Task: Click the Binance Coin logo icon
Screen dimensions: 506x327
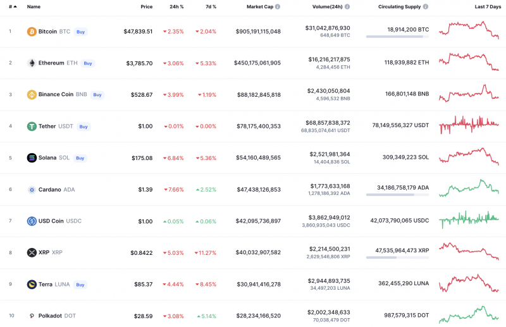Action: [32, 95]
